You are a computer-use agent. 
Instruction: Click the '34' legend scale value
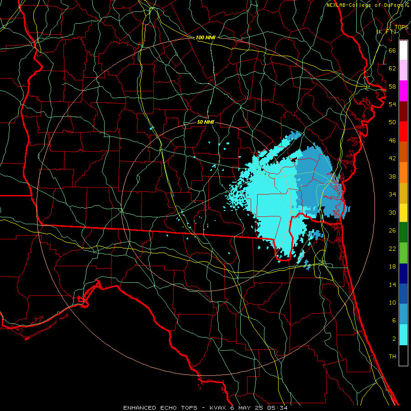pos(392,194)
